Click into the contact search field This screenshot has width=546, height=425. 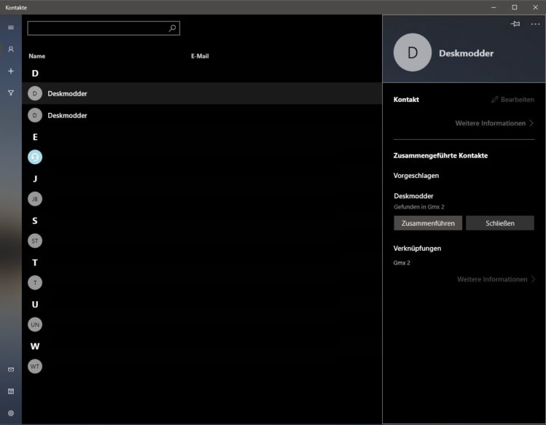(98, 28)
